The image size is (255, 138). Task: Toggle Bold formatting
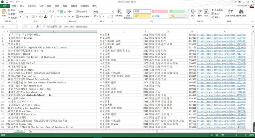point(20,16)
